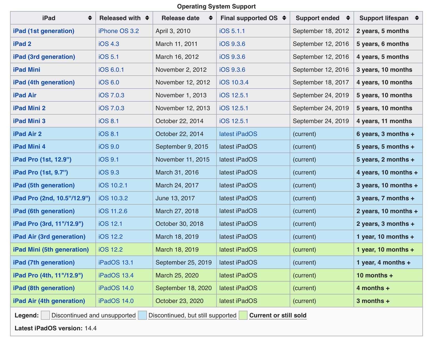Sort by Support lifespan column arrows
This screenshot has height=344, width=434.
tap(417, 18)
